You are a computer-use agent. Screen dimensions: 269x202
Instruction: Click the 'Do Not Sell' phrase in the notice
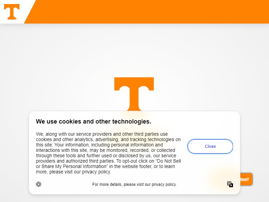click(169, 161)
